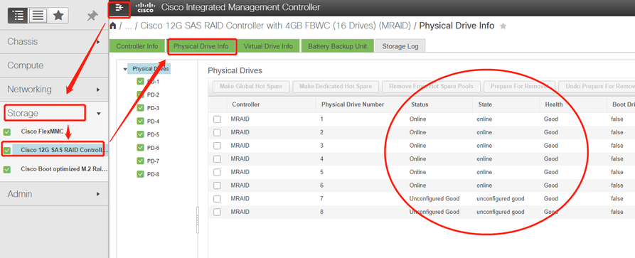Select checkbox for drive 7 row
The width and height of the screenshot is (635, 258).
coord(217,199)
